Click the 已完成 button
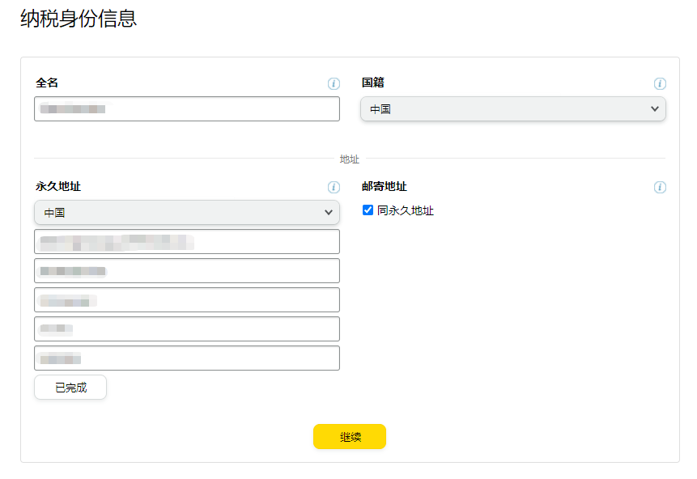This screenshot has width=697, height=479. [x=70, y=387]
